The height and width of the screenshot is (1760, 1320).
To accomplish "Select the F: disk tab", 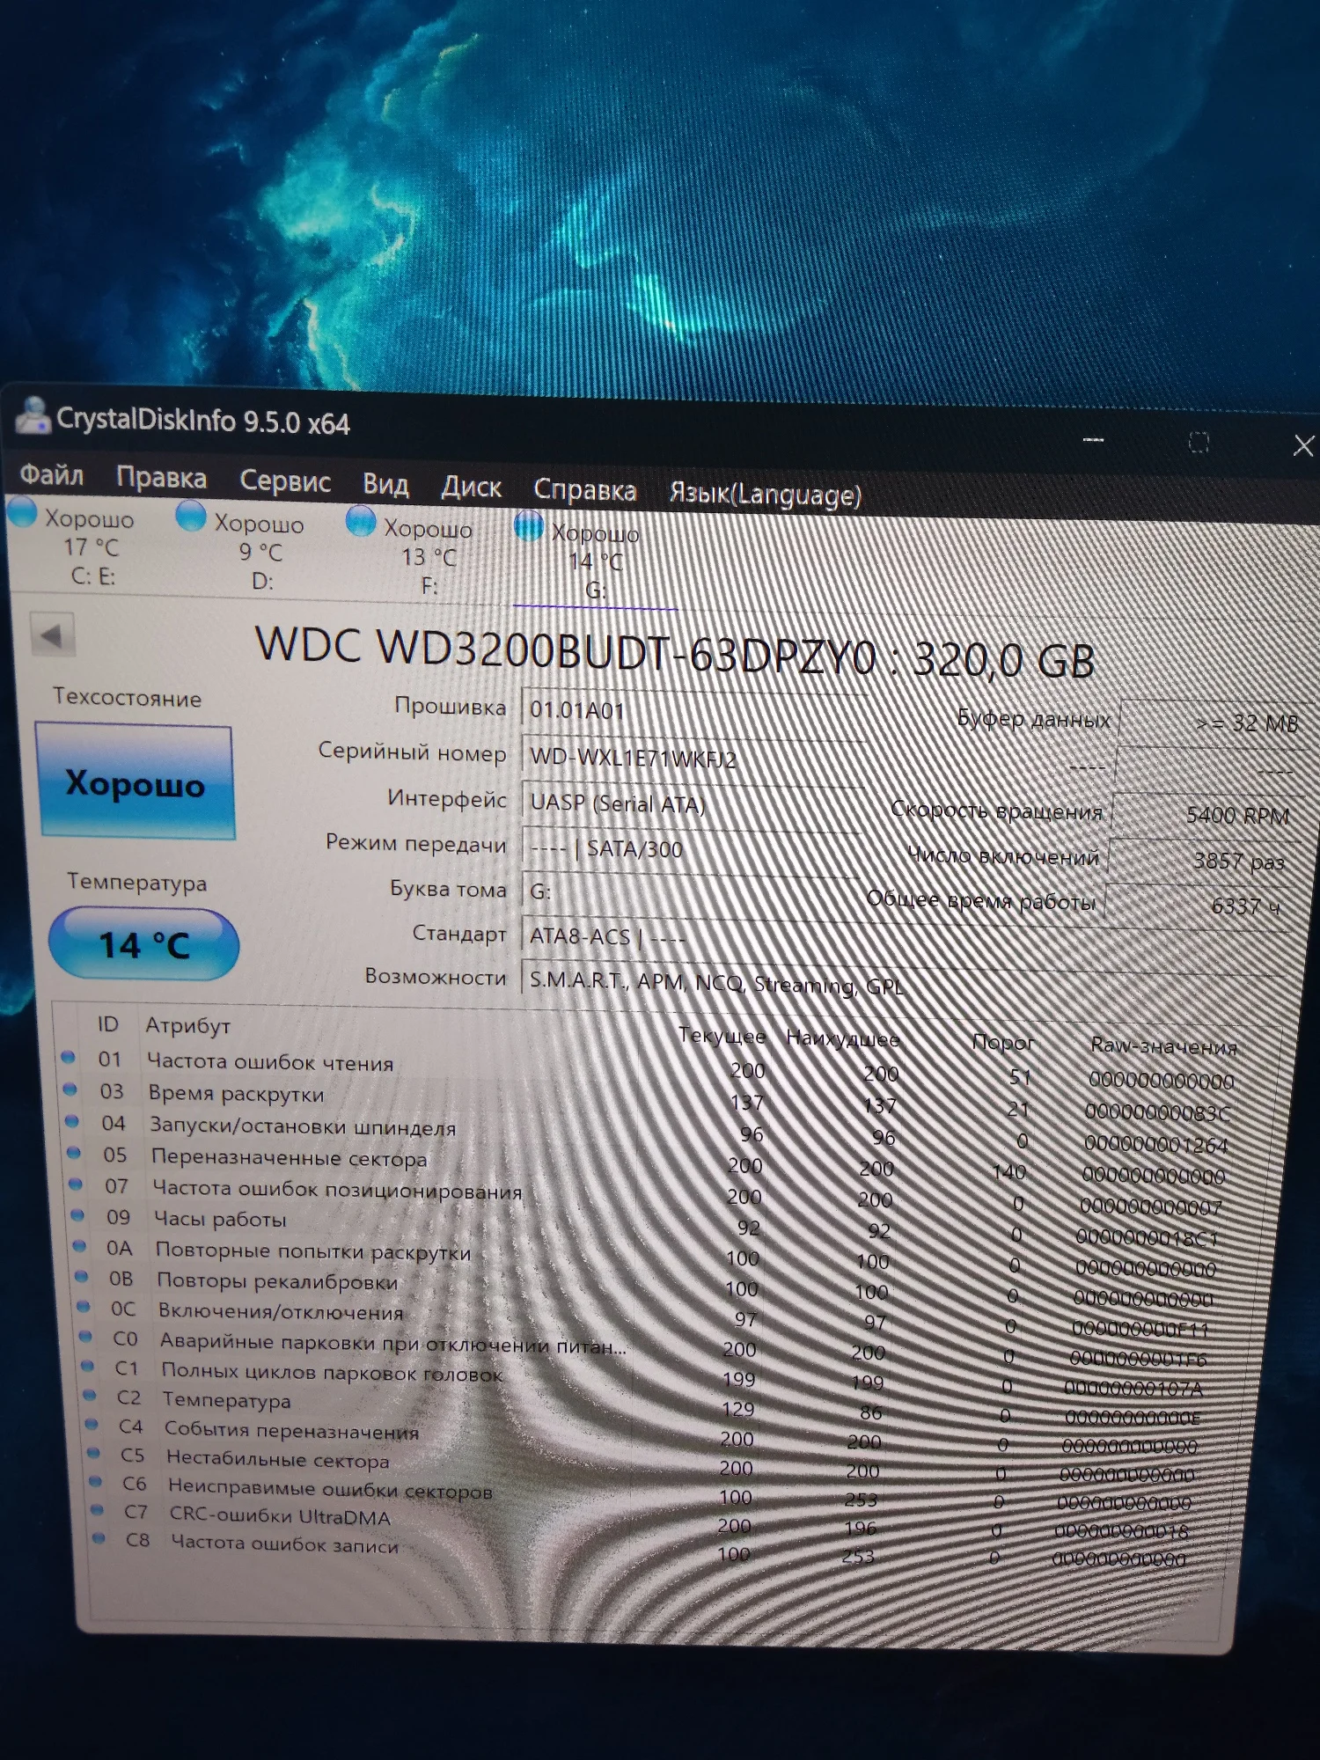I will pos(414,556).
